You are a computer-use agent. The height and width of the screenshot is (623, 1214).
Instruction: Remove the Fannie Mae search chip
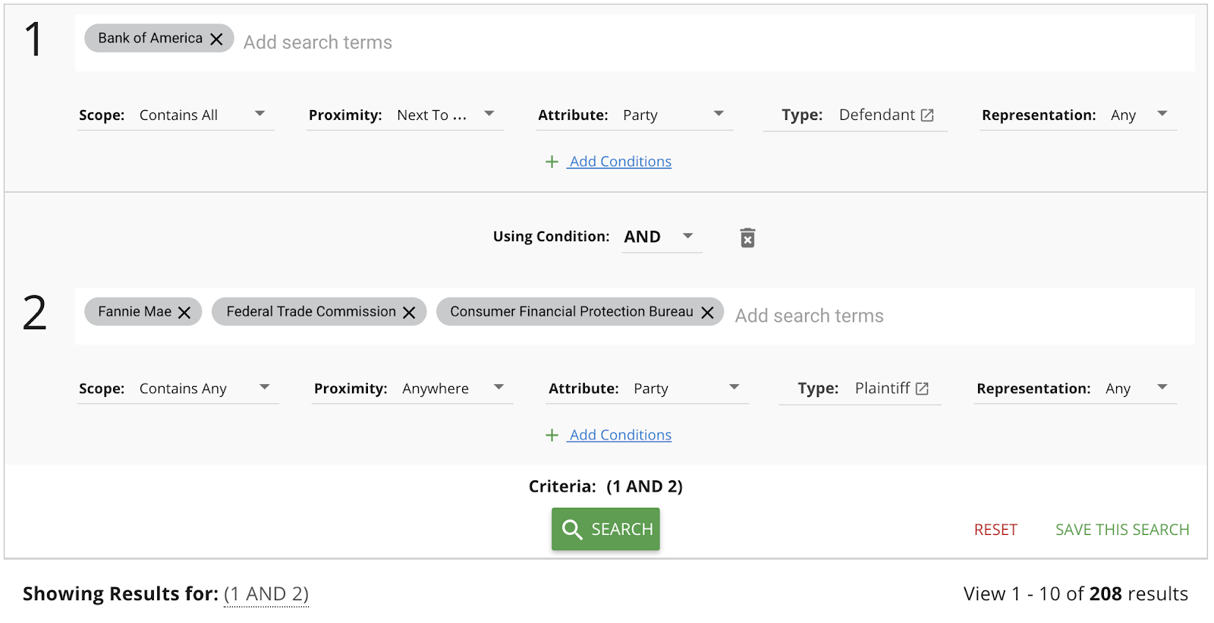click(x=184, y=313)
